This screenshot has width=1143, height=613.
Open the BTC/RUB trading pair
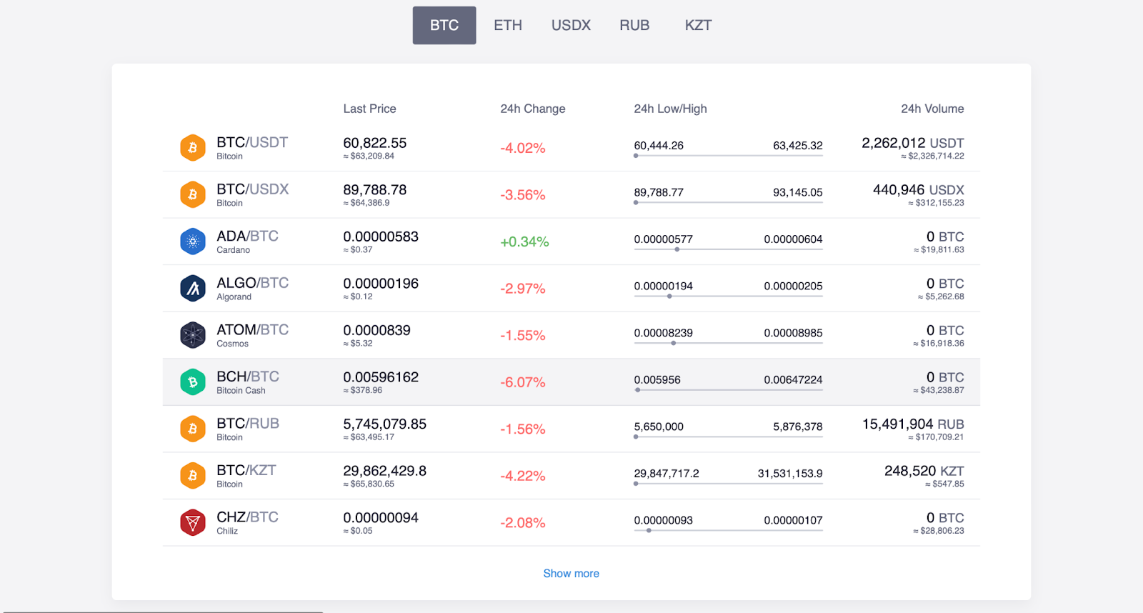[x=248, y=423]
